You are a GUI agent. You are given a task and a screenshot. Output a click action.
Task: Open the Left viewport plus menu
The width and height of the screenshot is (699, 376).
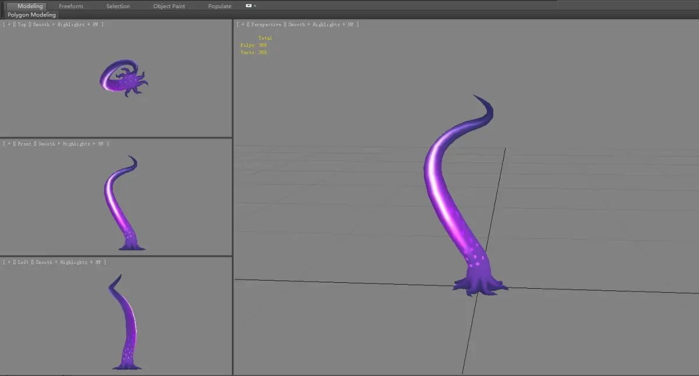(9, 263)
